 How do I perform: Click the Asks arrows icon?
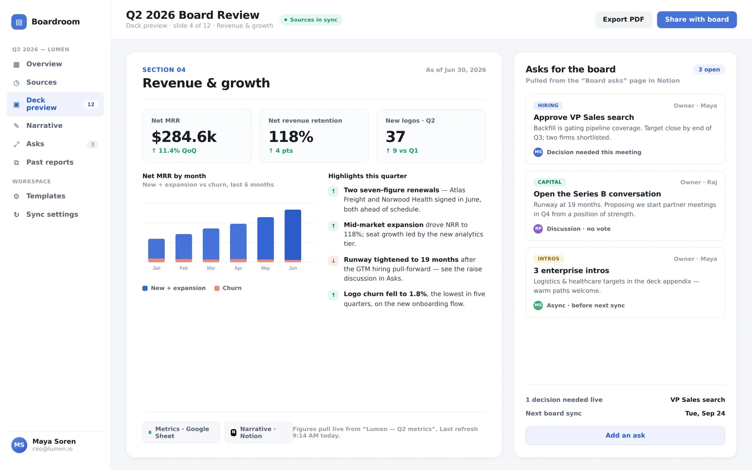pos(16,144)
